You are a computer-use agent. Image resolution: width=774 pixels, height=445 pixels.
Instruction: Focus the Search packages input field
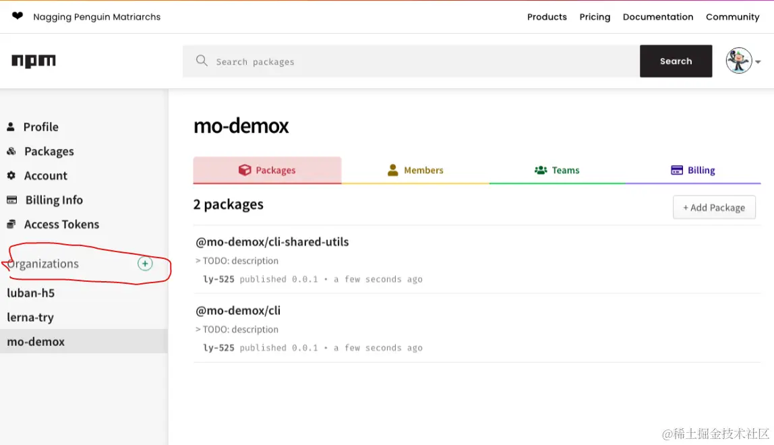(x=411, y=61)
